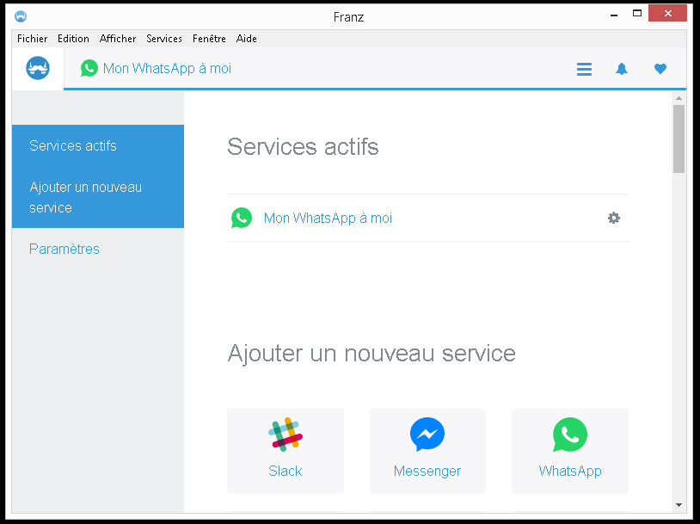Open the Aide menu
Image resolution: width=700 pixels, height=524 pixels.
247,39
